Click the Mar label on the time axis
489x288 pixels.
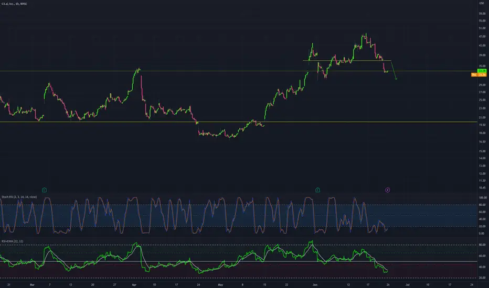(32, 284)
